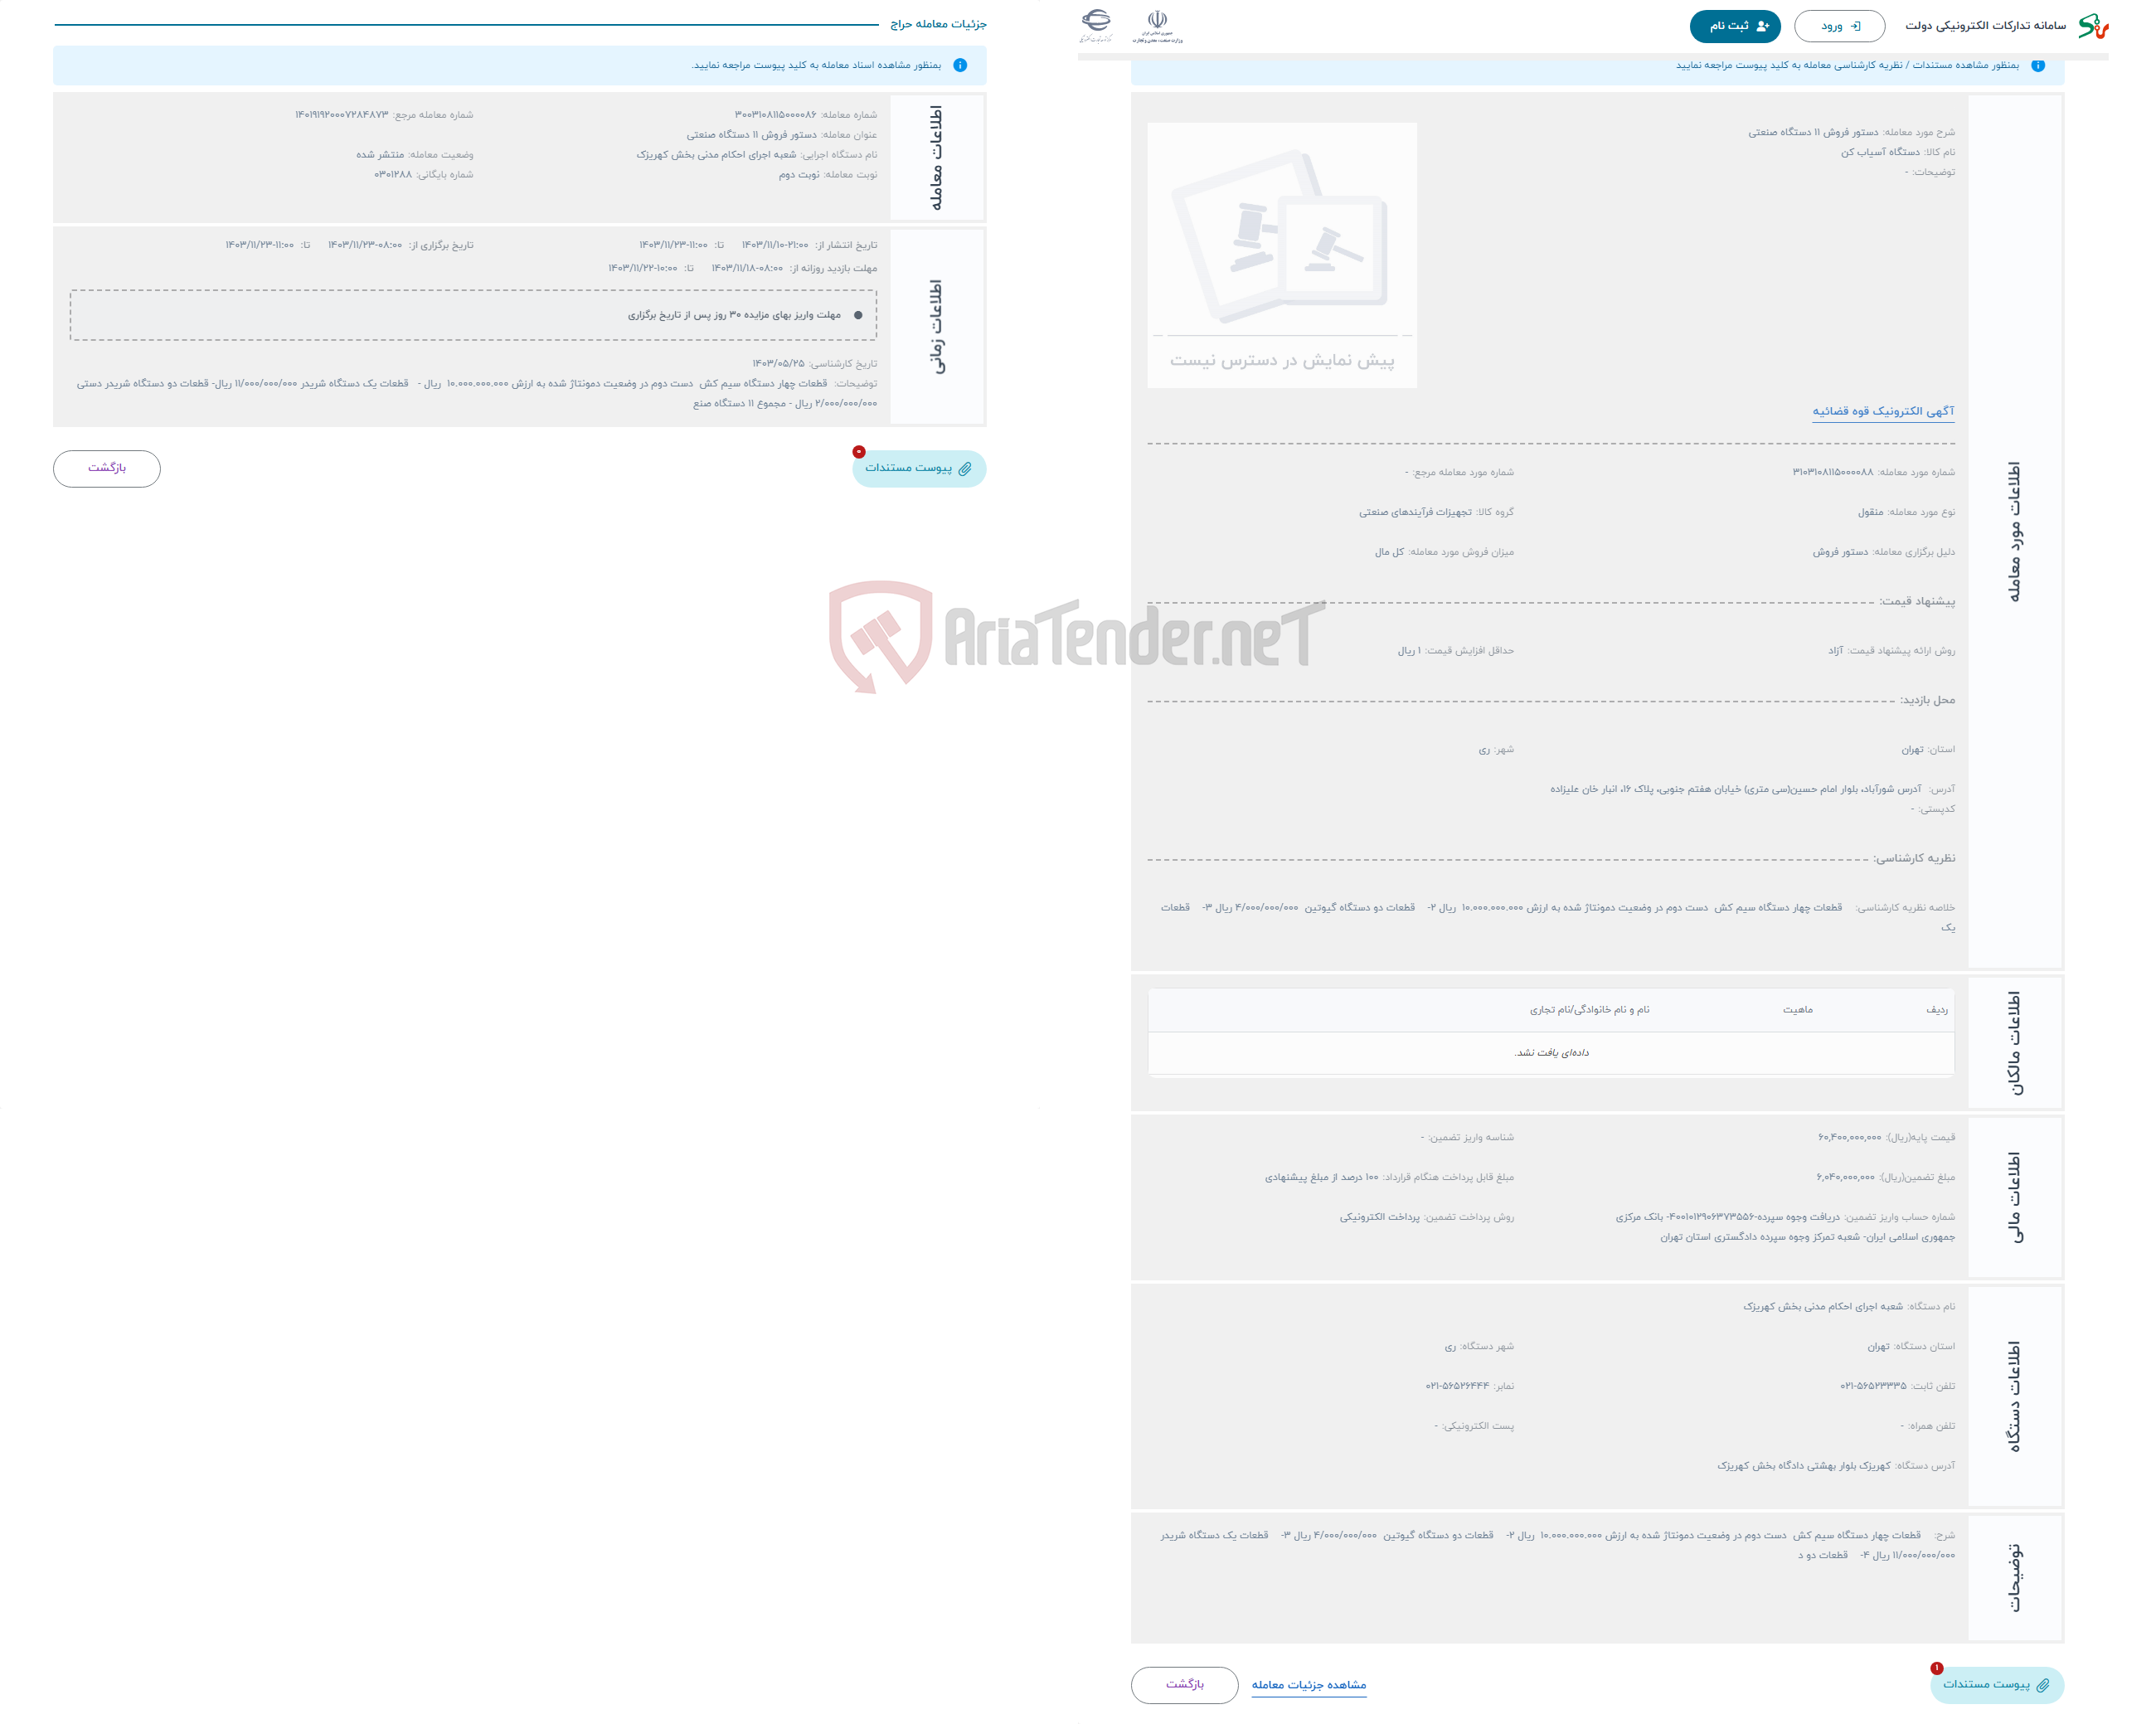Image resolution: width=2156 pixels, height=1724 pixels.
Task: Click the بازگشت back button on left panel
Action: tap(104, 466)
